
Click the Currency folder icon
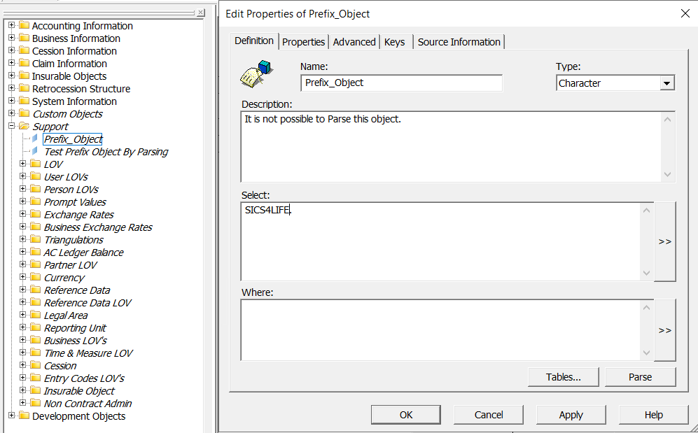click(35, 278)
